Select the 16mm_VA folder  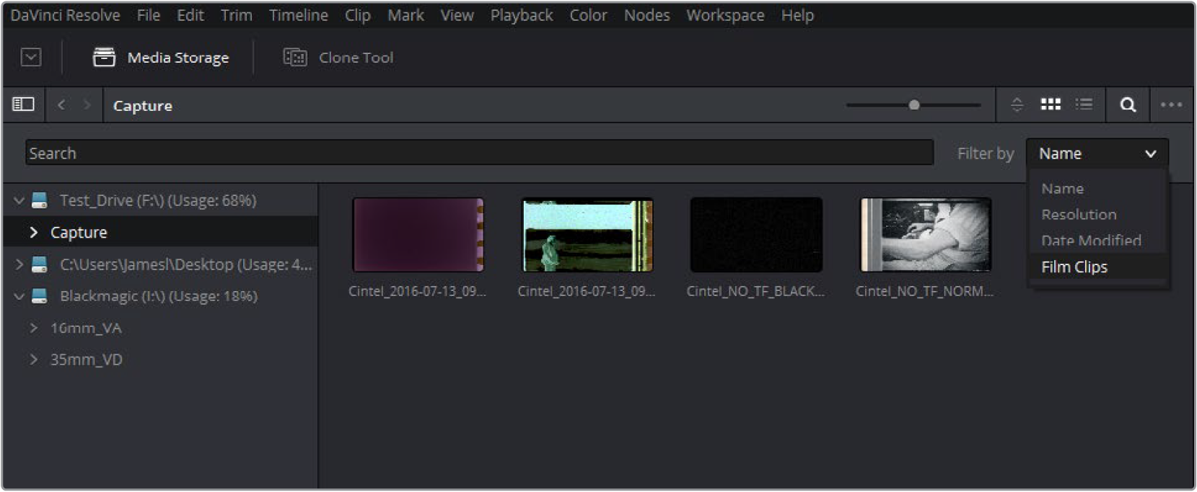coord(86,328)
